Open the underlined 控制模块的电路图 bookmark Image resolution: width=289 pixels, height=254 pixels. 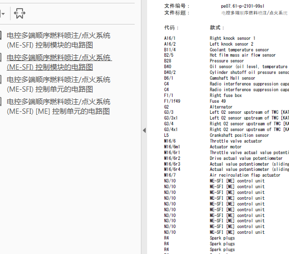click(59, 62)
